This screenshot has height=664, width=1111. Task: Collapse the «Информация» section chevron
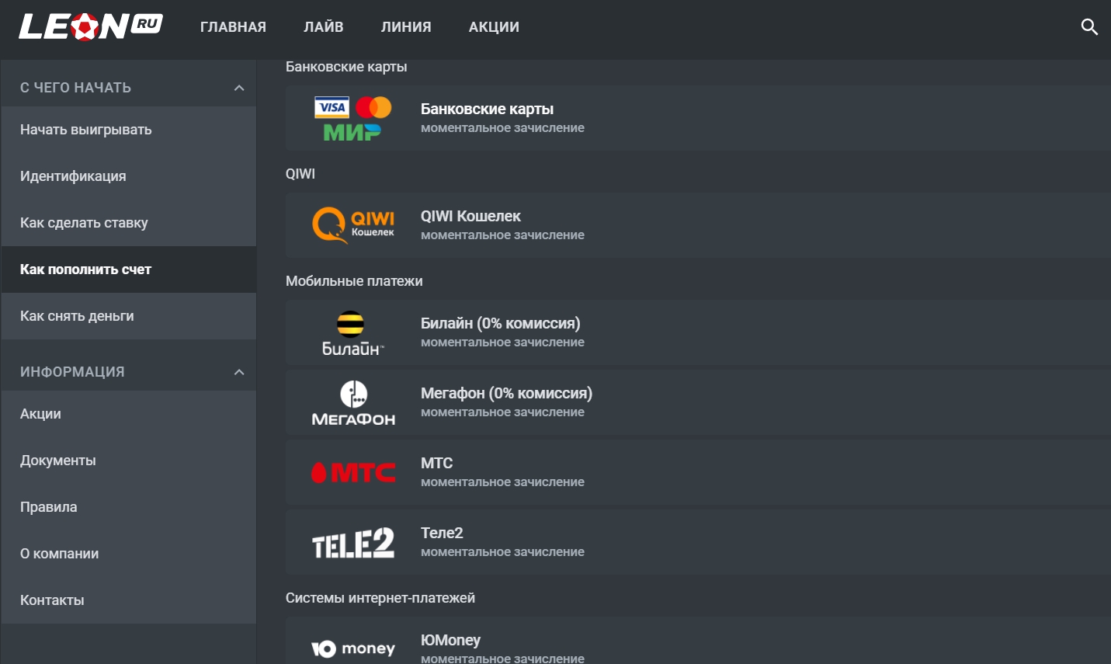[x=239, y=372]
